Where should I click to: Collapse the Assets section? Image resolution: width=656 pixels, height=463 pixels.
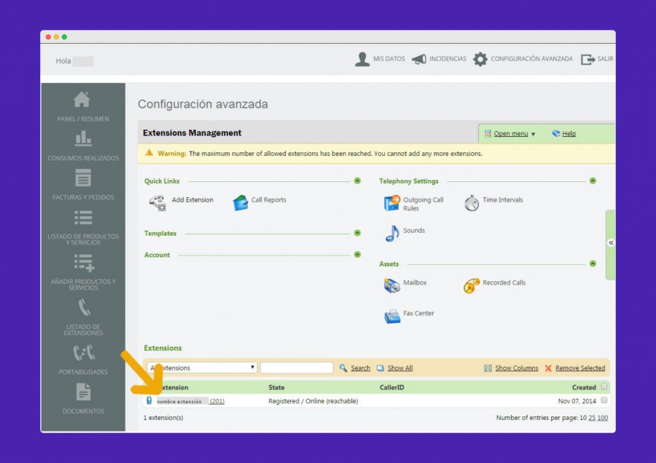click(593, 264)
